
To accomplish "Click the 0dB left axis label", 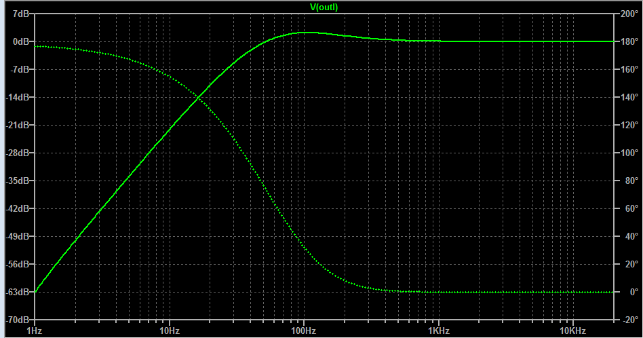I will (21, 42).
